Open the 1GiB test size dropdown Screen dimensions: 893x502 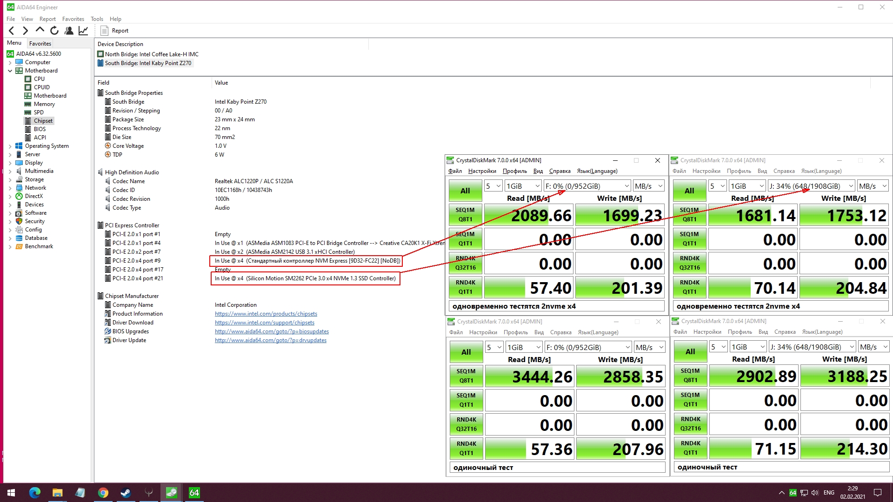[x=523, y=186]
